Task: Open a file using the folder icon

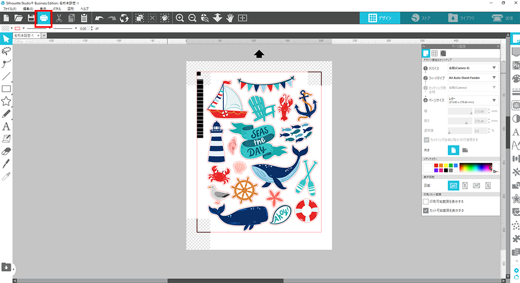Action: point(18,18)
